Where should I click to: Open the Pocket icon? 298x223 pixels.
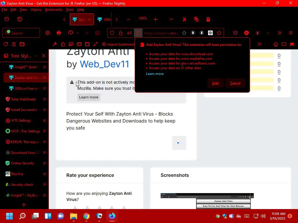(235, 33)
